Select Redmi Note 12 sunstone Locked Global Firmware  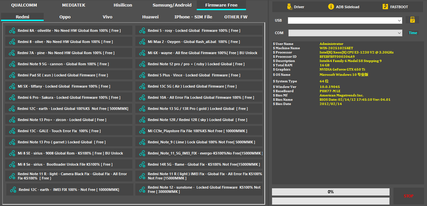tap(199, 190)
